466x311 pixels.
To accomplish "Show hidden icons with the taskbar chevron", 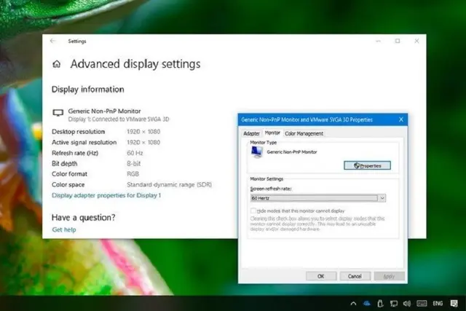I will (353, 304).
